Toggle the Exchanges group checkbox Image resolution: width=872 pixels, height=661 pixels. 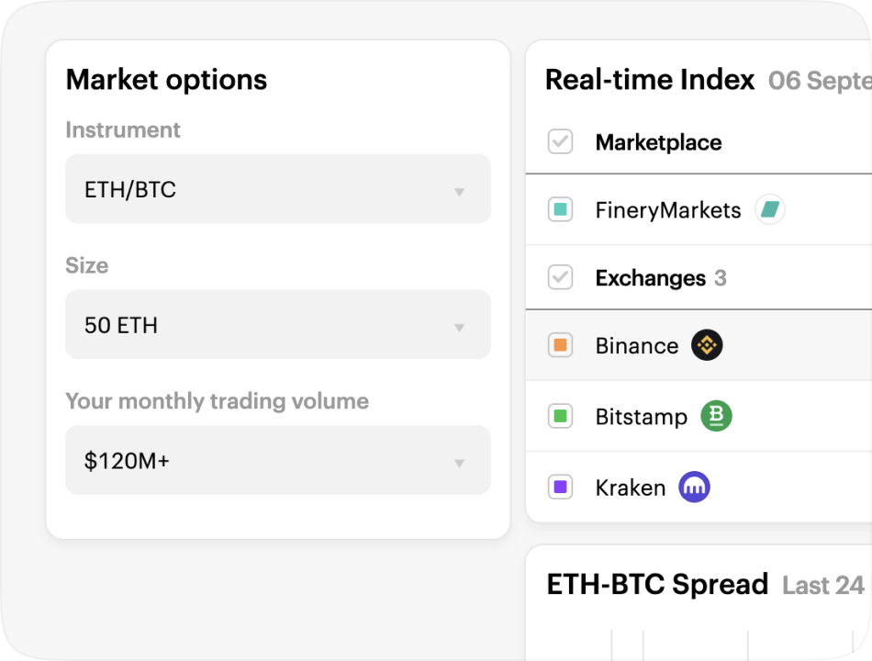(560, 277)
